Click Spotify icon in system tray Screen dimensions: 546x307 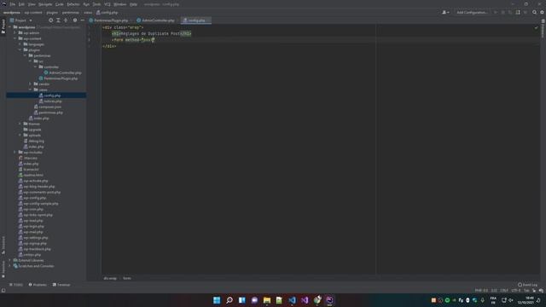[x=447, y=300]
